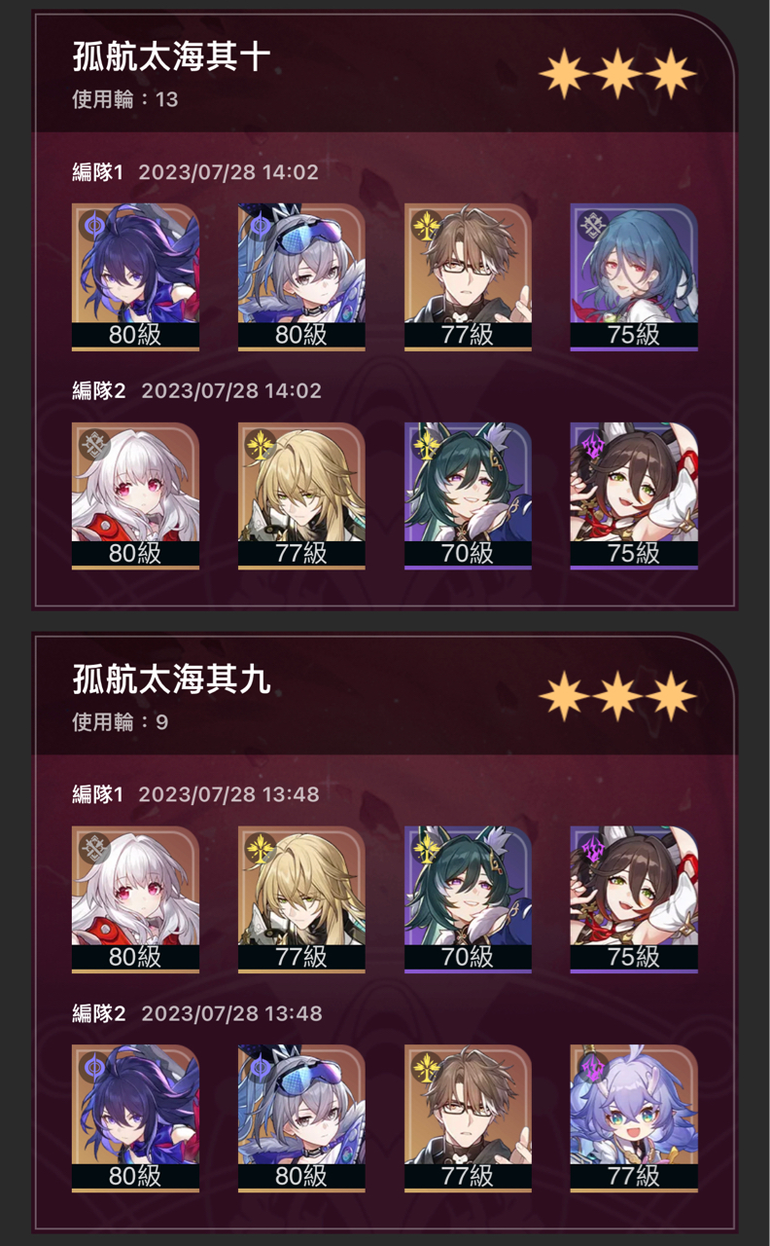Click the three-star rating of 孤航太海其十
Screen dimensions: 770x1246
point(617,74)
